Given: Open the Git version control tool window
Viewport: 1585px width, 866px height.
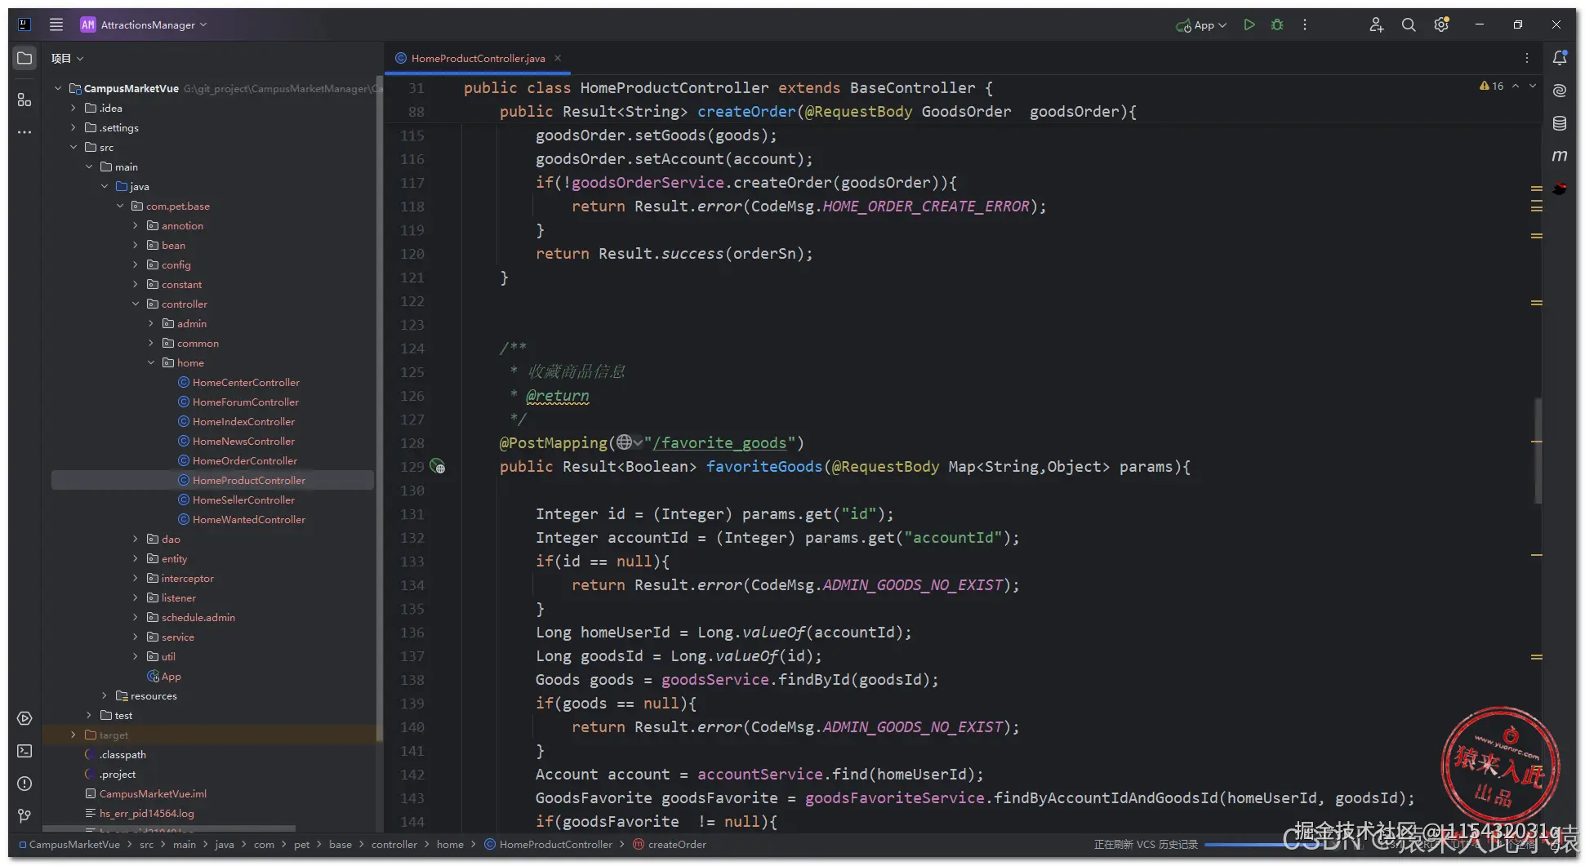Looking at the screenshot, I should [24, 816].
